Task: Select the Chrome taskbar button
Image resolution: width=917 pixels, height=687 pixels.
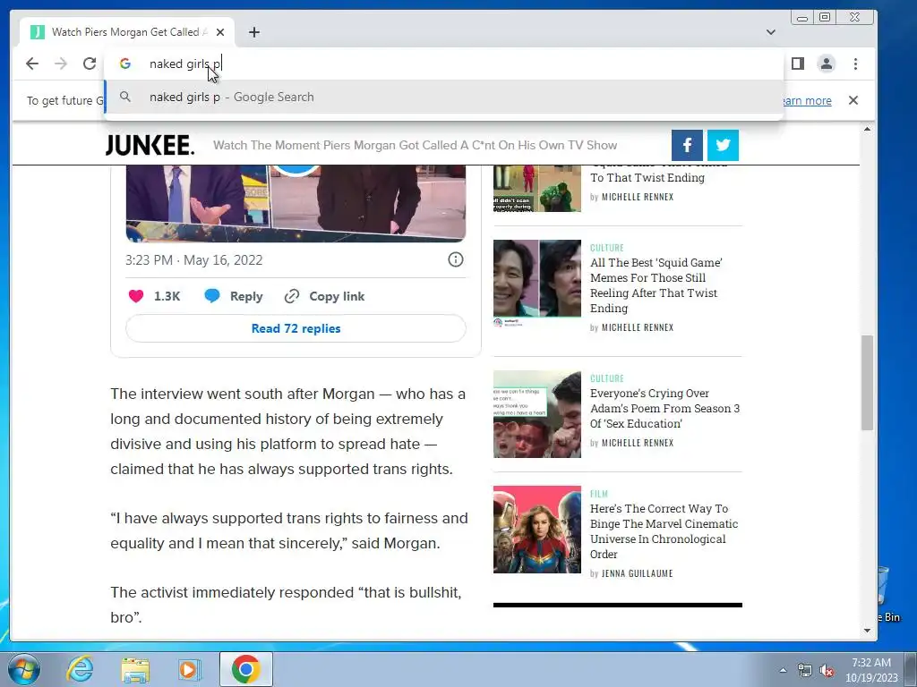Action: pos(245,669)
